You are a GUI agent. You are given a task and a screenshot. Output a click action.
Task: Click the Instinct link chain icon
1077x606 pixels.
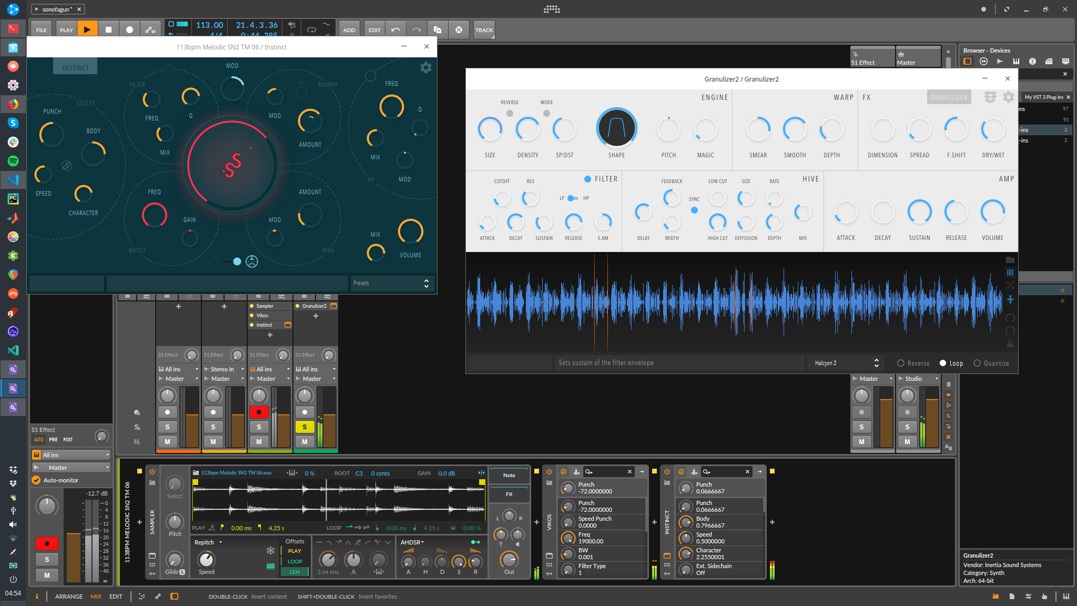pos(67,166)
